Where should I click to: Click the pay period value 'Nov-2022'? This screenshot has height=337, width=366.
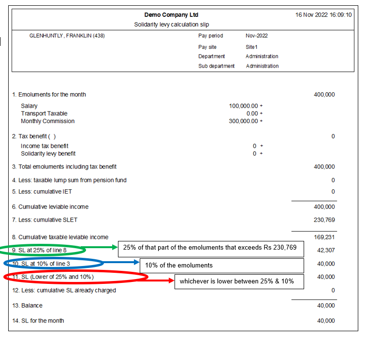coord(257,36)
